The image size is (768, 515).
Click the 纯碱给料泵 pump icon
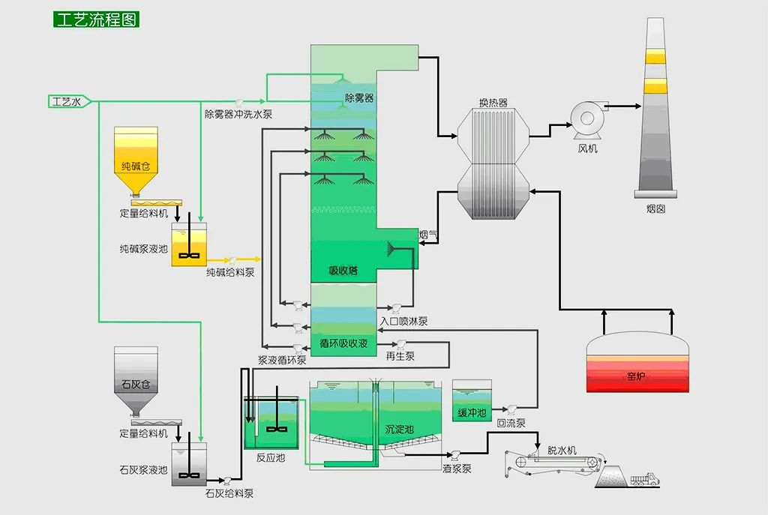click(x=233, y=259)
